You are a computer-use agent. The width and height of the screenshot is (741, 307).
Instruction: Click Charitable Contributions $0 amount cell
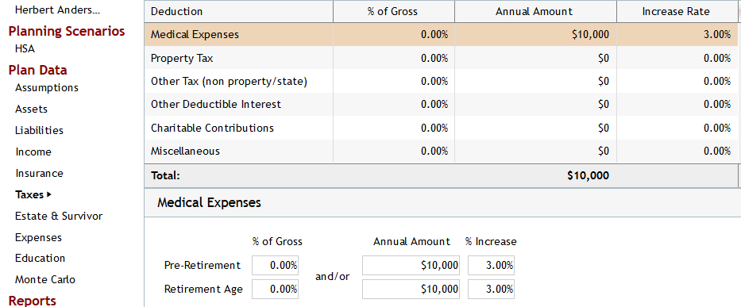(x=535, y=128)
